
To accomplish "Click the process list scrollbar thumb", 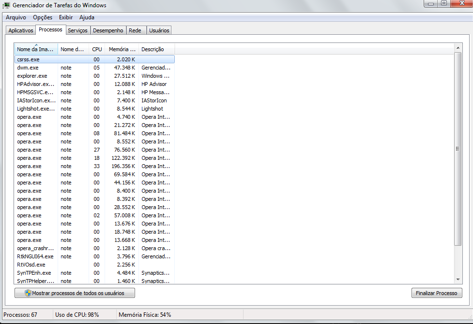I will click(x=458, y=149).
